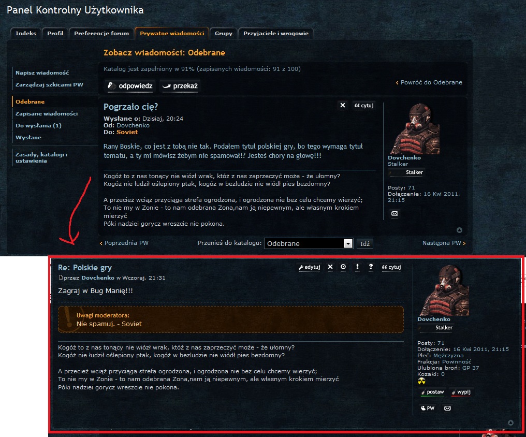Click Dovchenko's avatar in private message

(x=415, y=129)
